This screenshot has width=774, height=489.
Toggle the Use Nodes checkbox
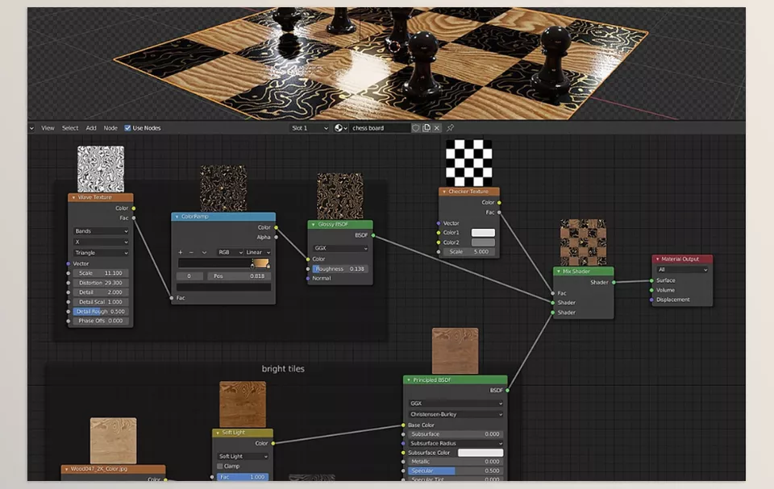[127, 128]
